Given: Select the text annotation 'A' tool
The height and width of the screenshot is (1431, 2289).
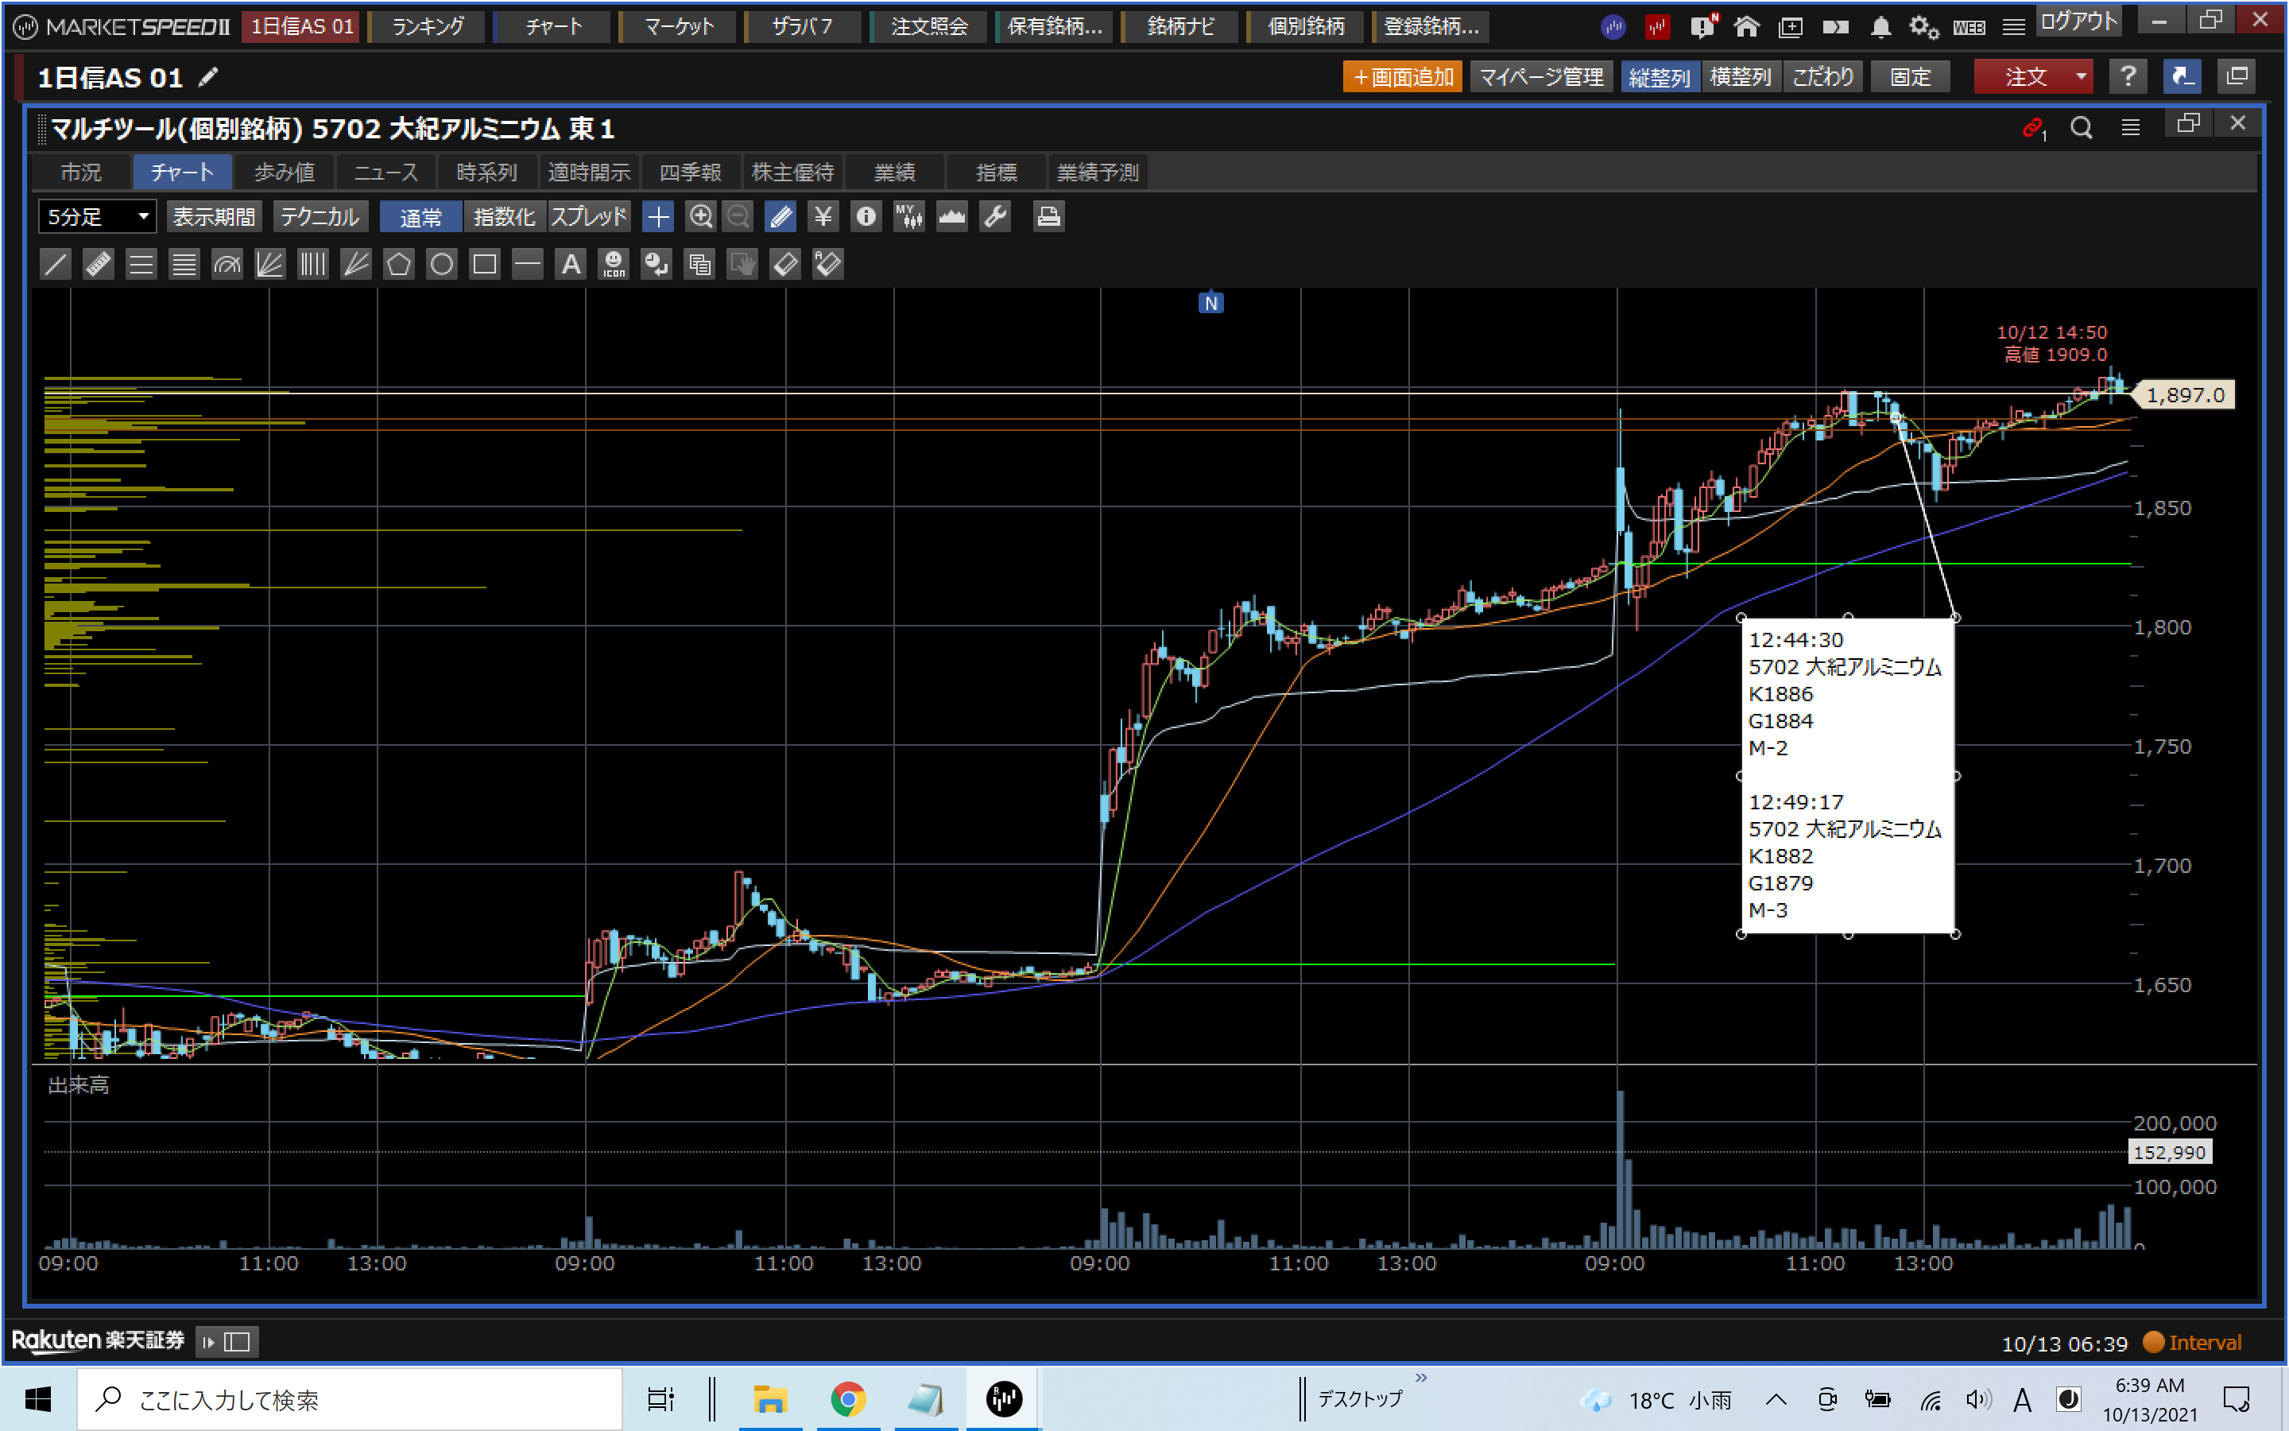Looking at the screenshot, I should [x=571, y=264].
